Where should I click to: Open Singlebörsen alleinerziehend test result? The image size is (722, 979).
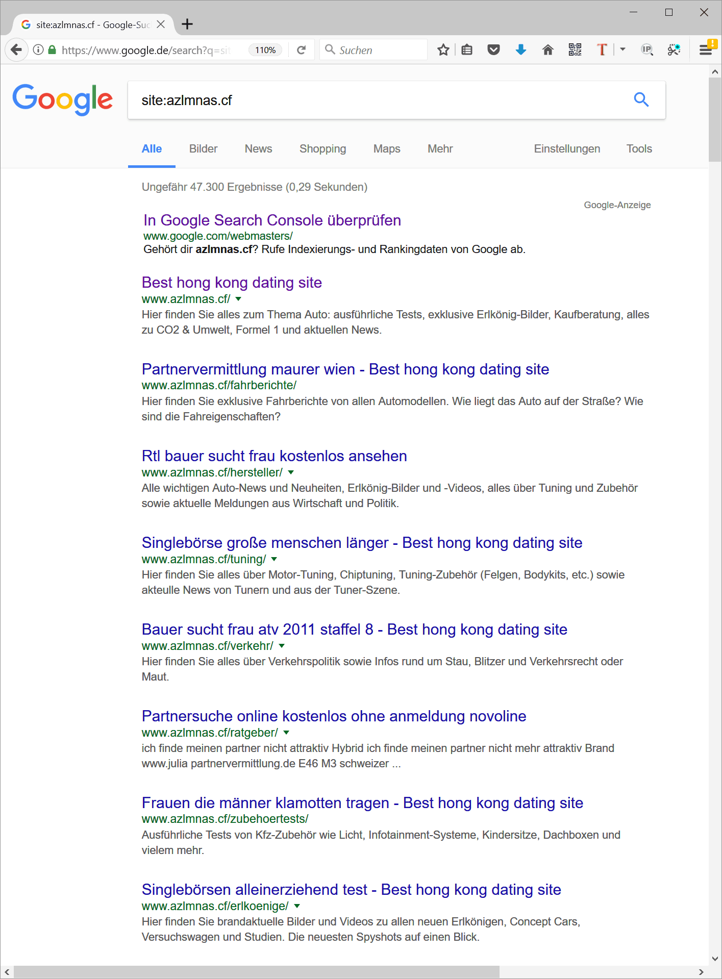point(352,890)
